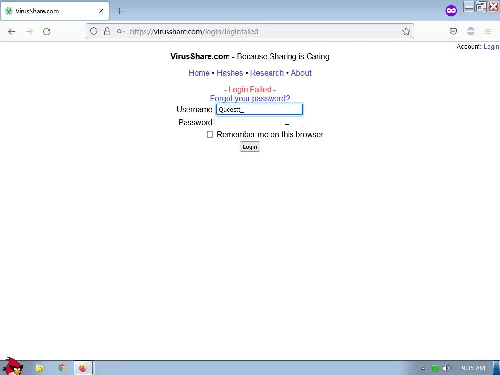Click the Account Login link
The image size is (500, 375).
(491, 46)
